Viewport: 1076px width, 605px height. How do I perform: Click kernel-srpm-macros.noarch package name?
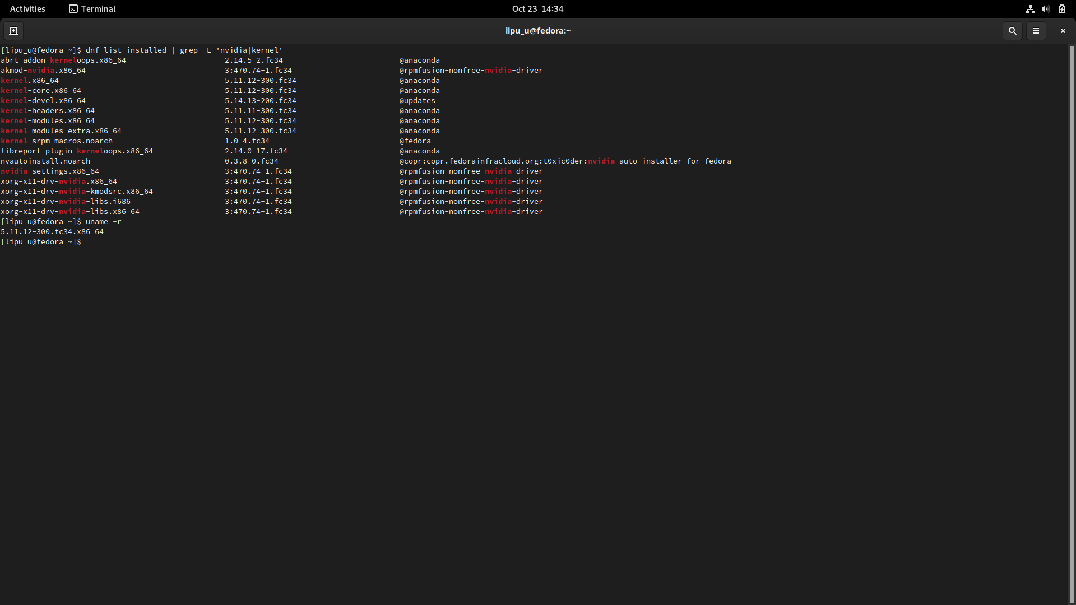point(57,141)
